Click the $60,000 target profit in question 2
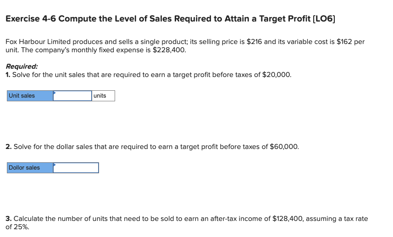The image size is (393, 237). pyautogui.click(x=284, y=147)
